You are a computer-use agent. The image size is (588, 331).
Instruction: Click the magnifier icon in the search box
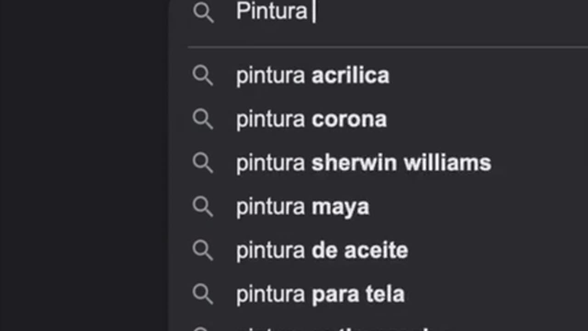pos(203,12)
